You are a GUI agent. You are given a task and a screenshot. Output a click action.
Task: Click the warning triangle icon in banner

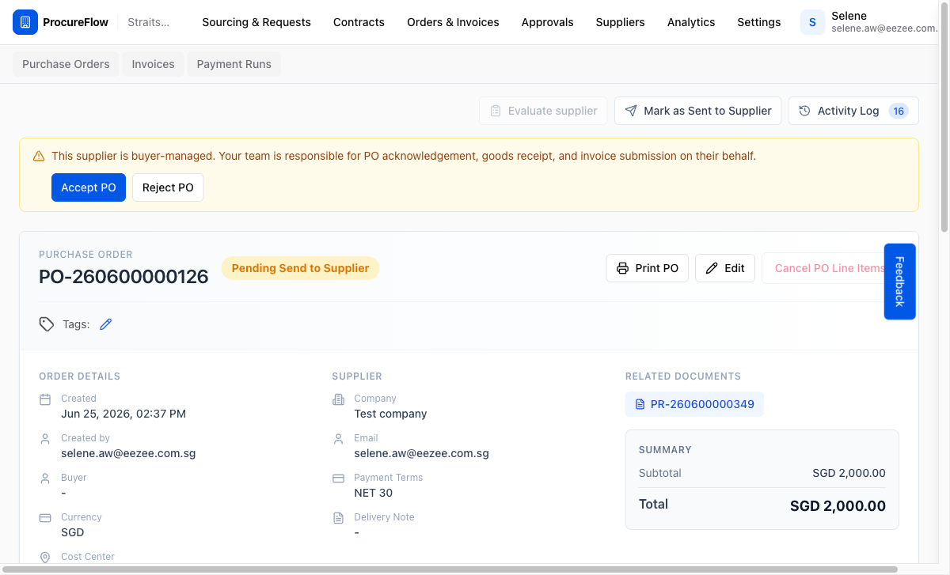(x=39, y=157)
